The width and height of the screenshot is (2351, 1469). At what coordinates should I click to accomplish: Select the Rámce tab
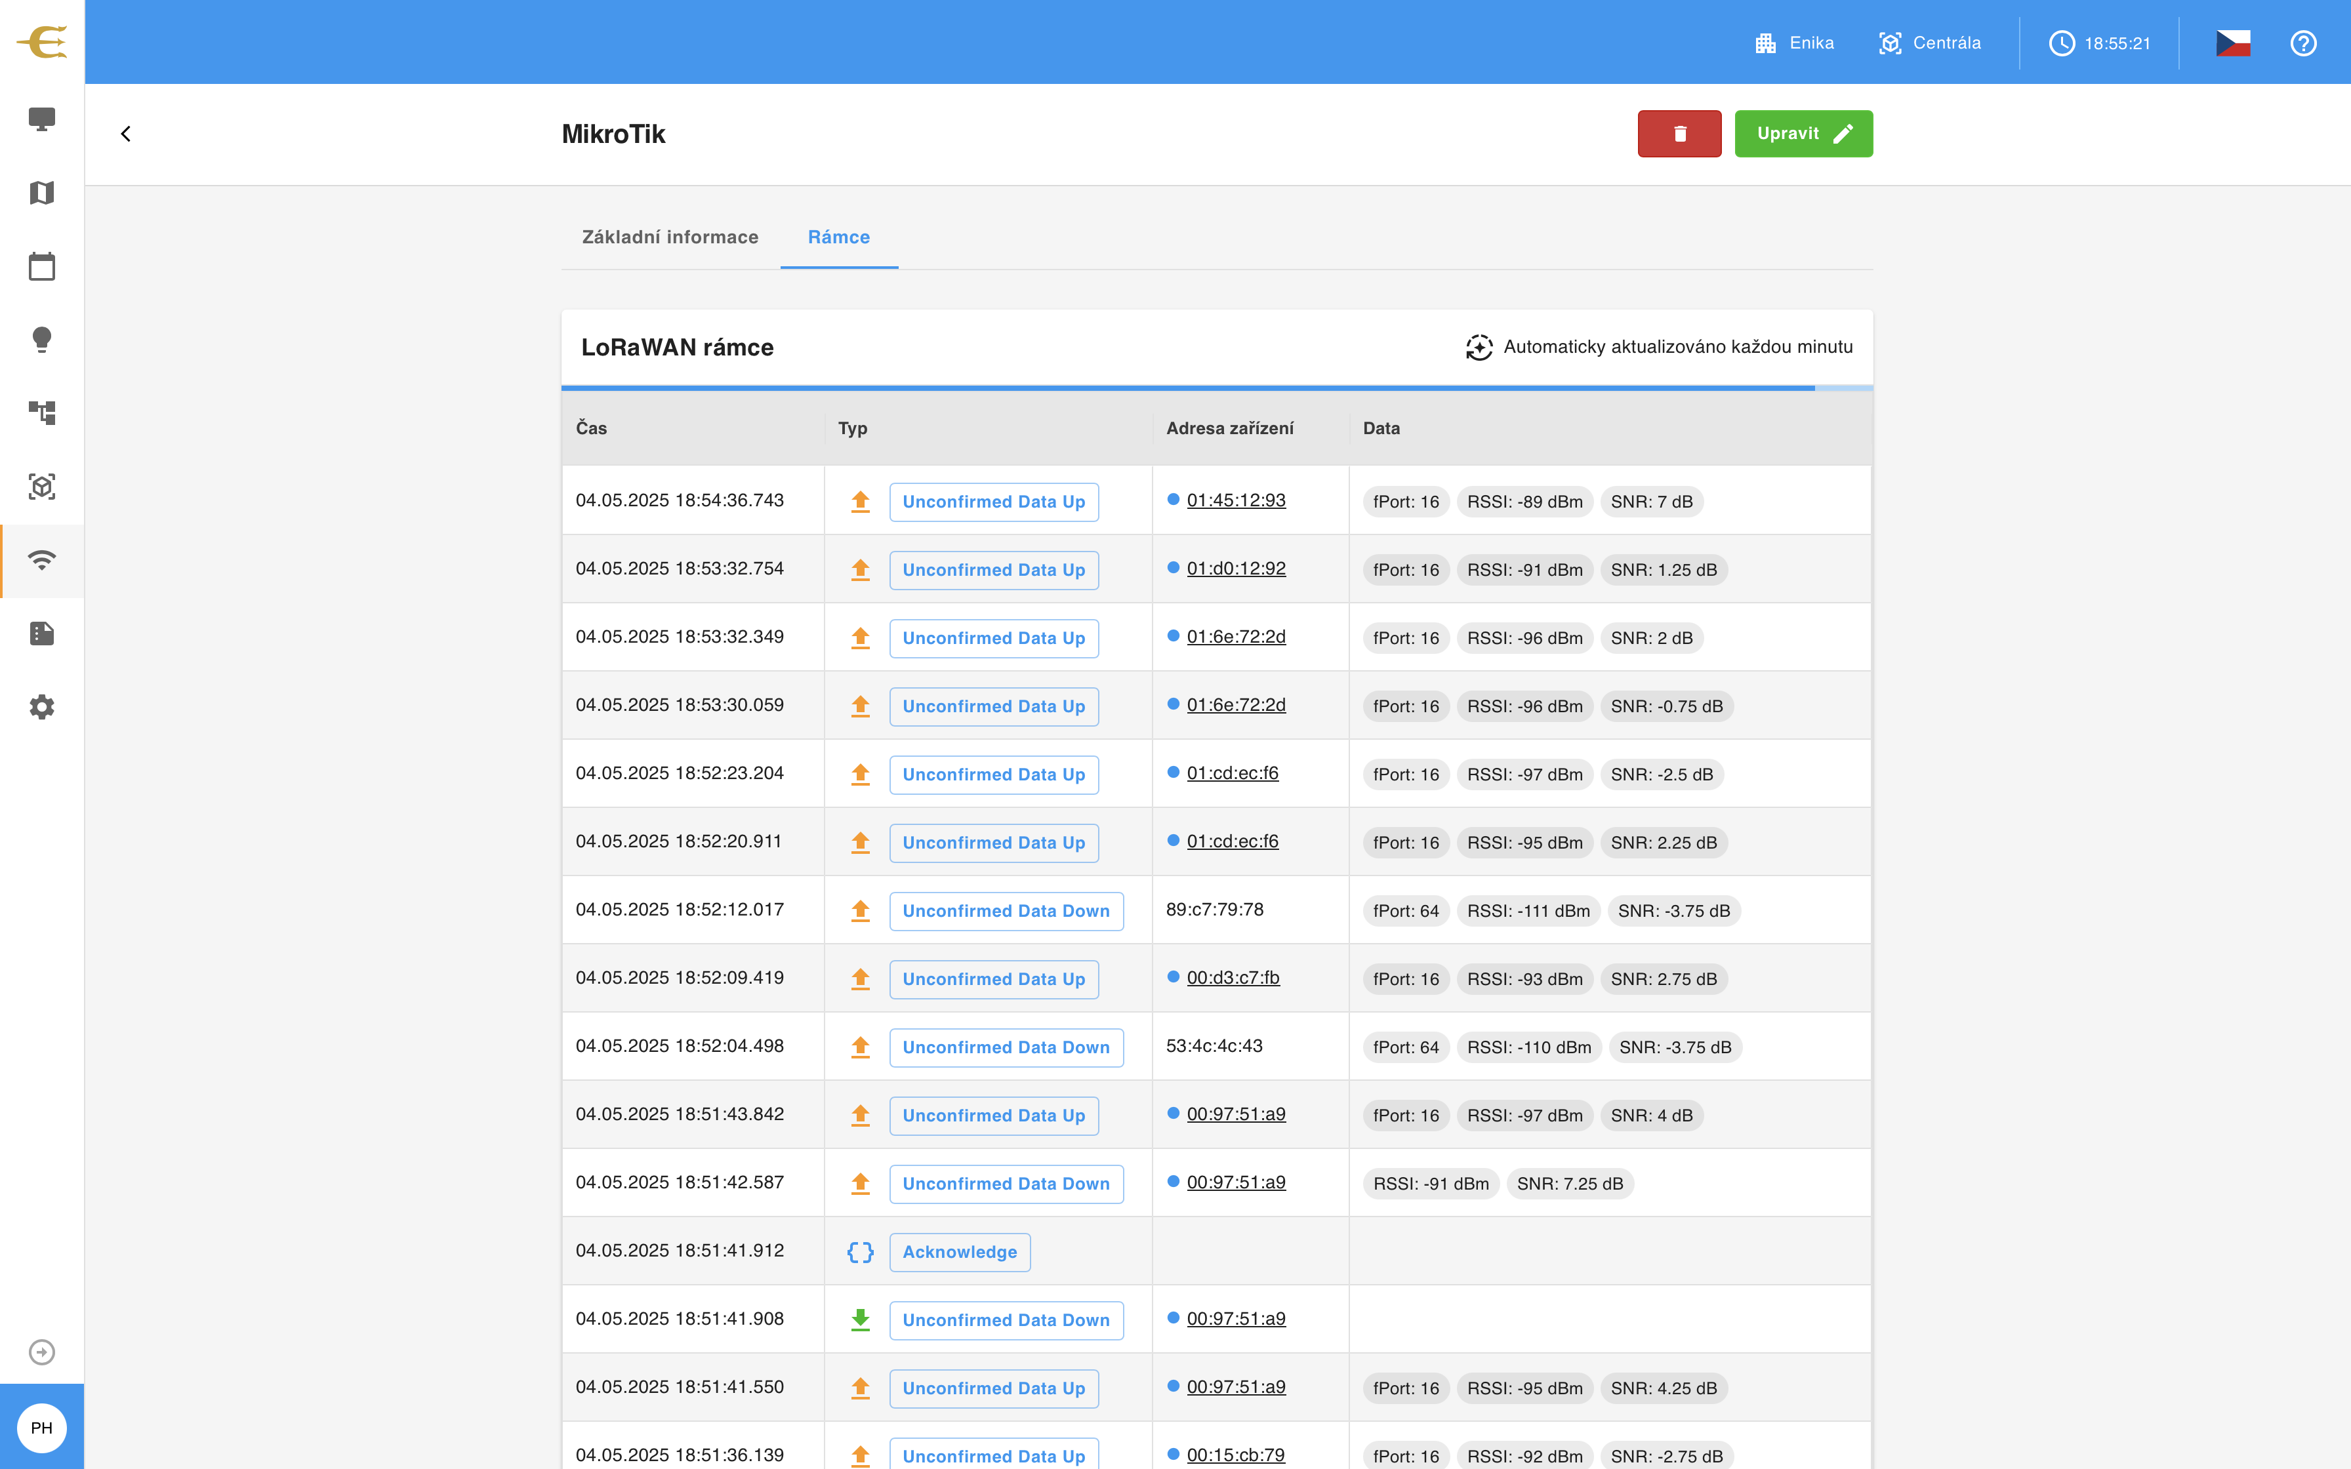(x=840, y=237)
